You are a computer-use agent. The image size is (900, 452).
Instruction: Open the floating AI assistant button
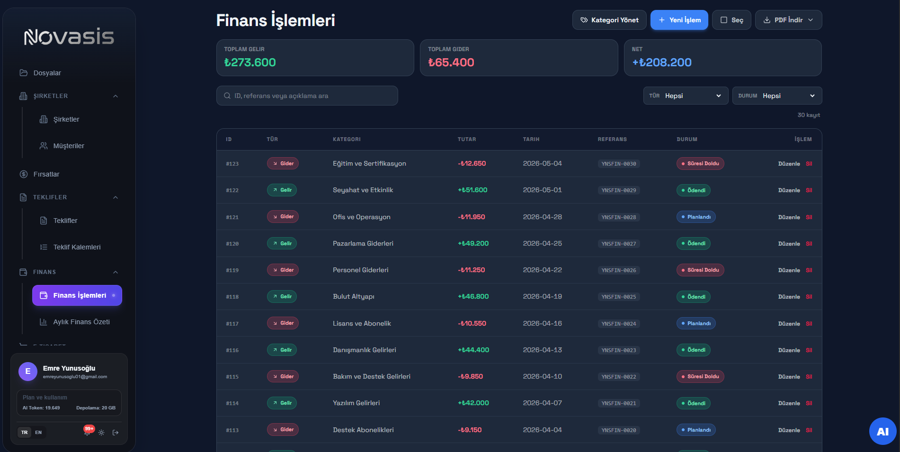[882, 431]
